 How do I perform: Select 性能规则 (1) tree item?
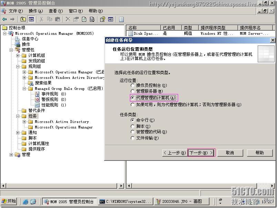coord(53,105)
